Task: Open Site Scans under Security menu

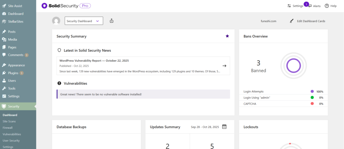Action: (9, 121)
